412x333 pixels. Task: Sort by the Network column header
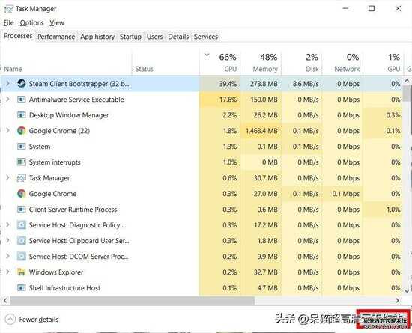342,62
